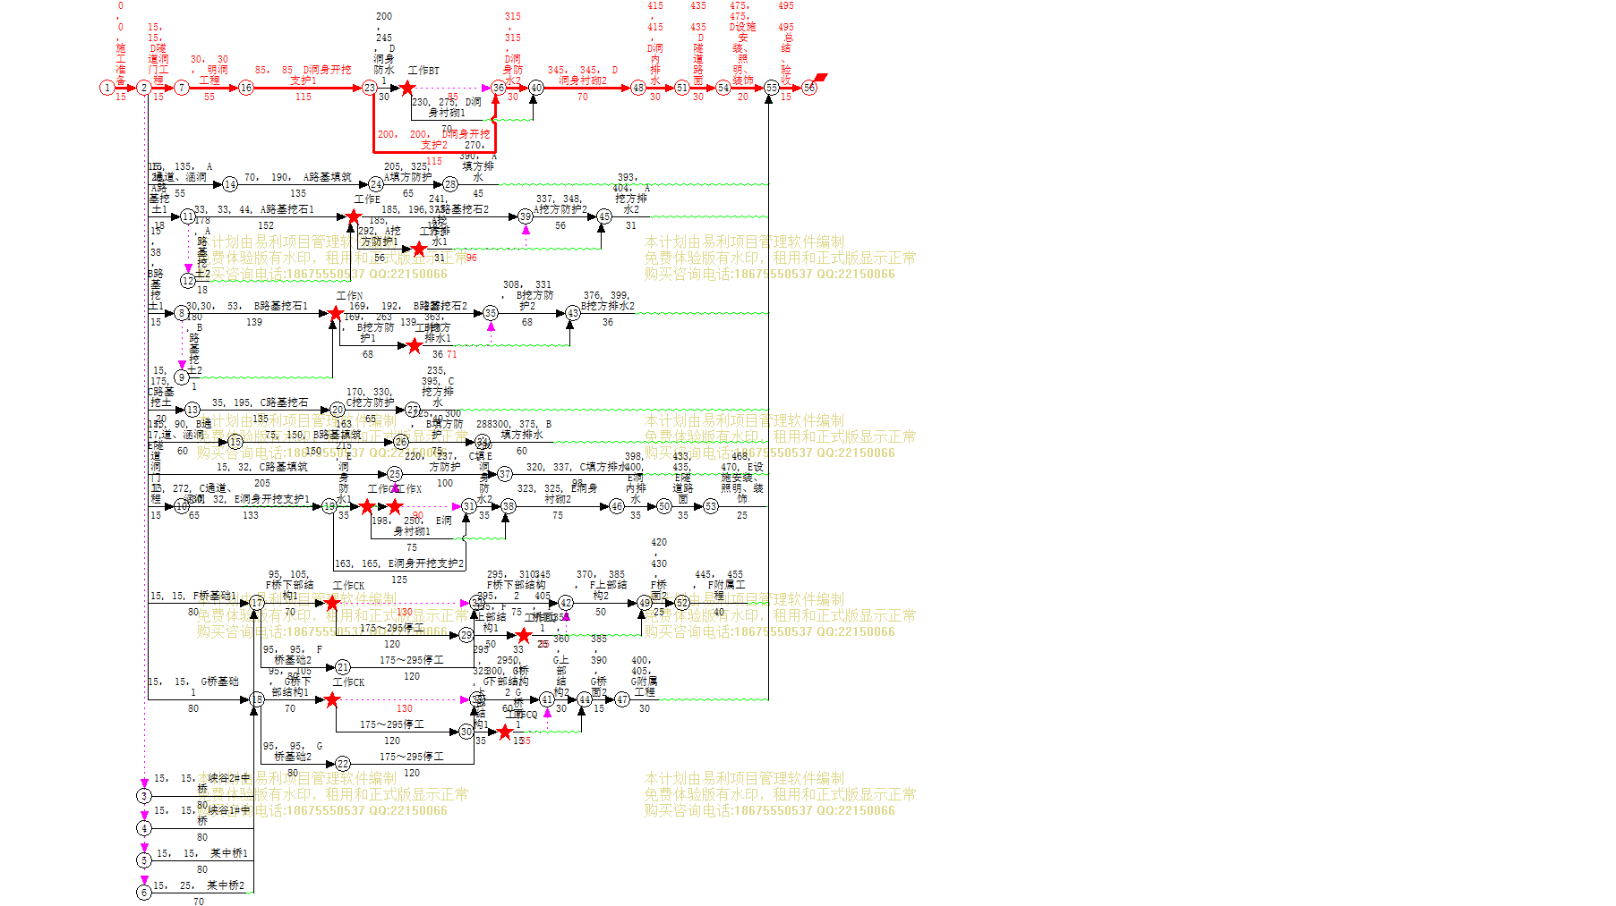Click the red star under 工作N
The height and width of the screenshot is (906, 1616).
pyautogui.click(x=336, y=313)
